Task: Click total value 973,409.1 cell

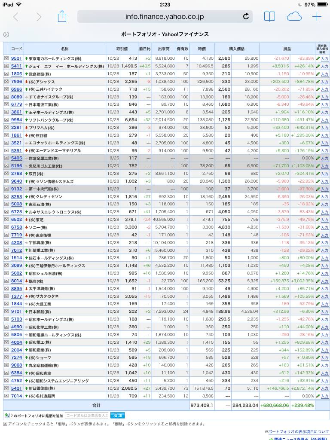Action: (x=202, y=405)
